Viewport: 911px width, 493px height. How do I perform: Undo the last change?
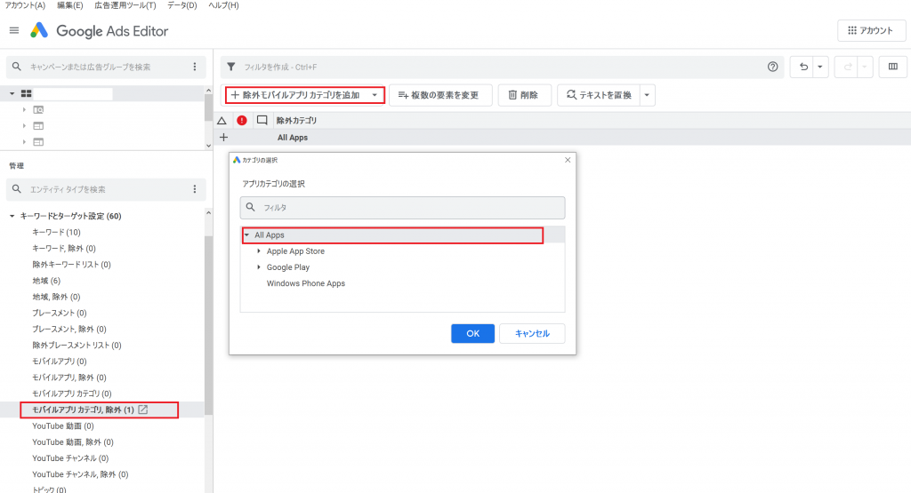[803, 67]
